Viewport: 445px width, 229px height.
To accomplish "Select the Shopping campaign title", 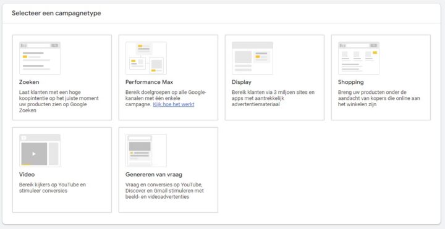I will click(351, 82).
